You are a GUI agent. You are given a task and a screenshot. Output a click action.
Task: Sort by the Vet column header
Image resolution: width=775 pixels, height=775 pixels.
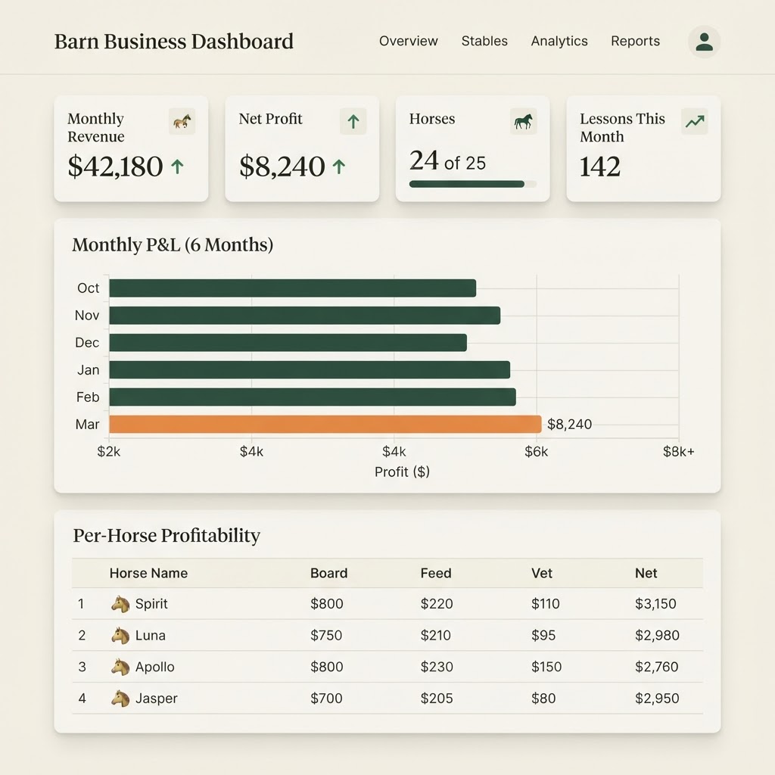(542, 573)
